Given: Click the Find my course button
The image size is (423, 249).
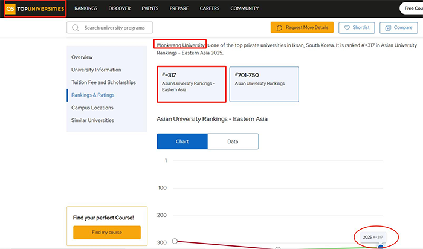Looking at the screenshot, I should (x=107, y=232).
